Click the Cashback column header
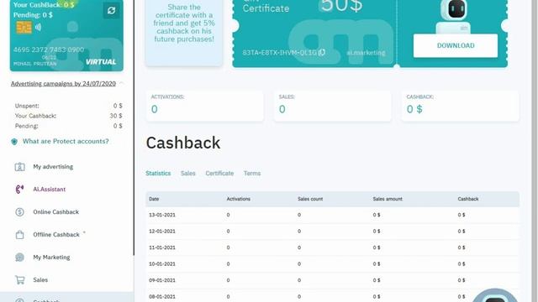Image resolution: width=538 pixels, height=302 pixels. click(468, 199)
